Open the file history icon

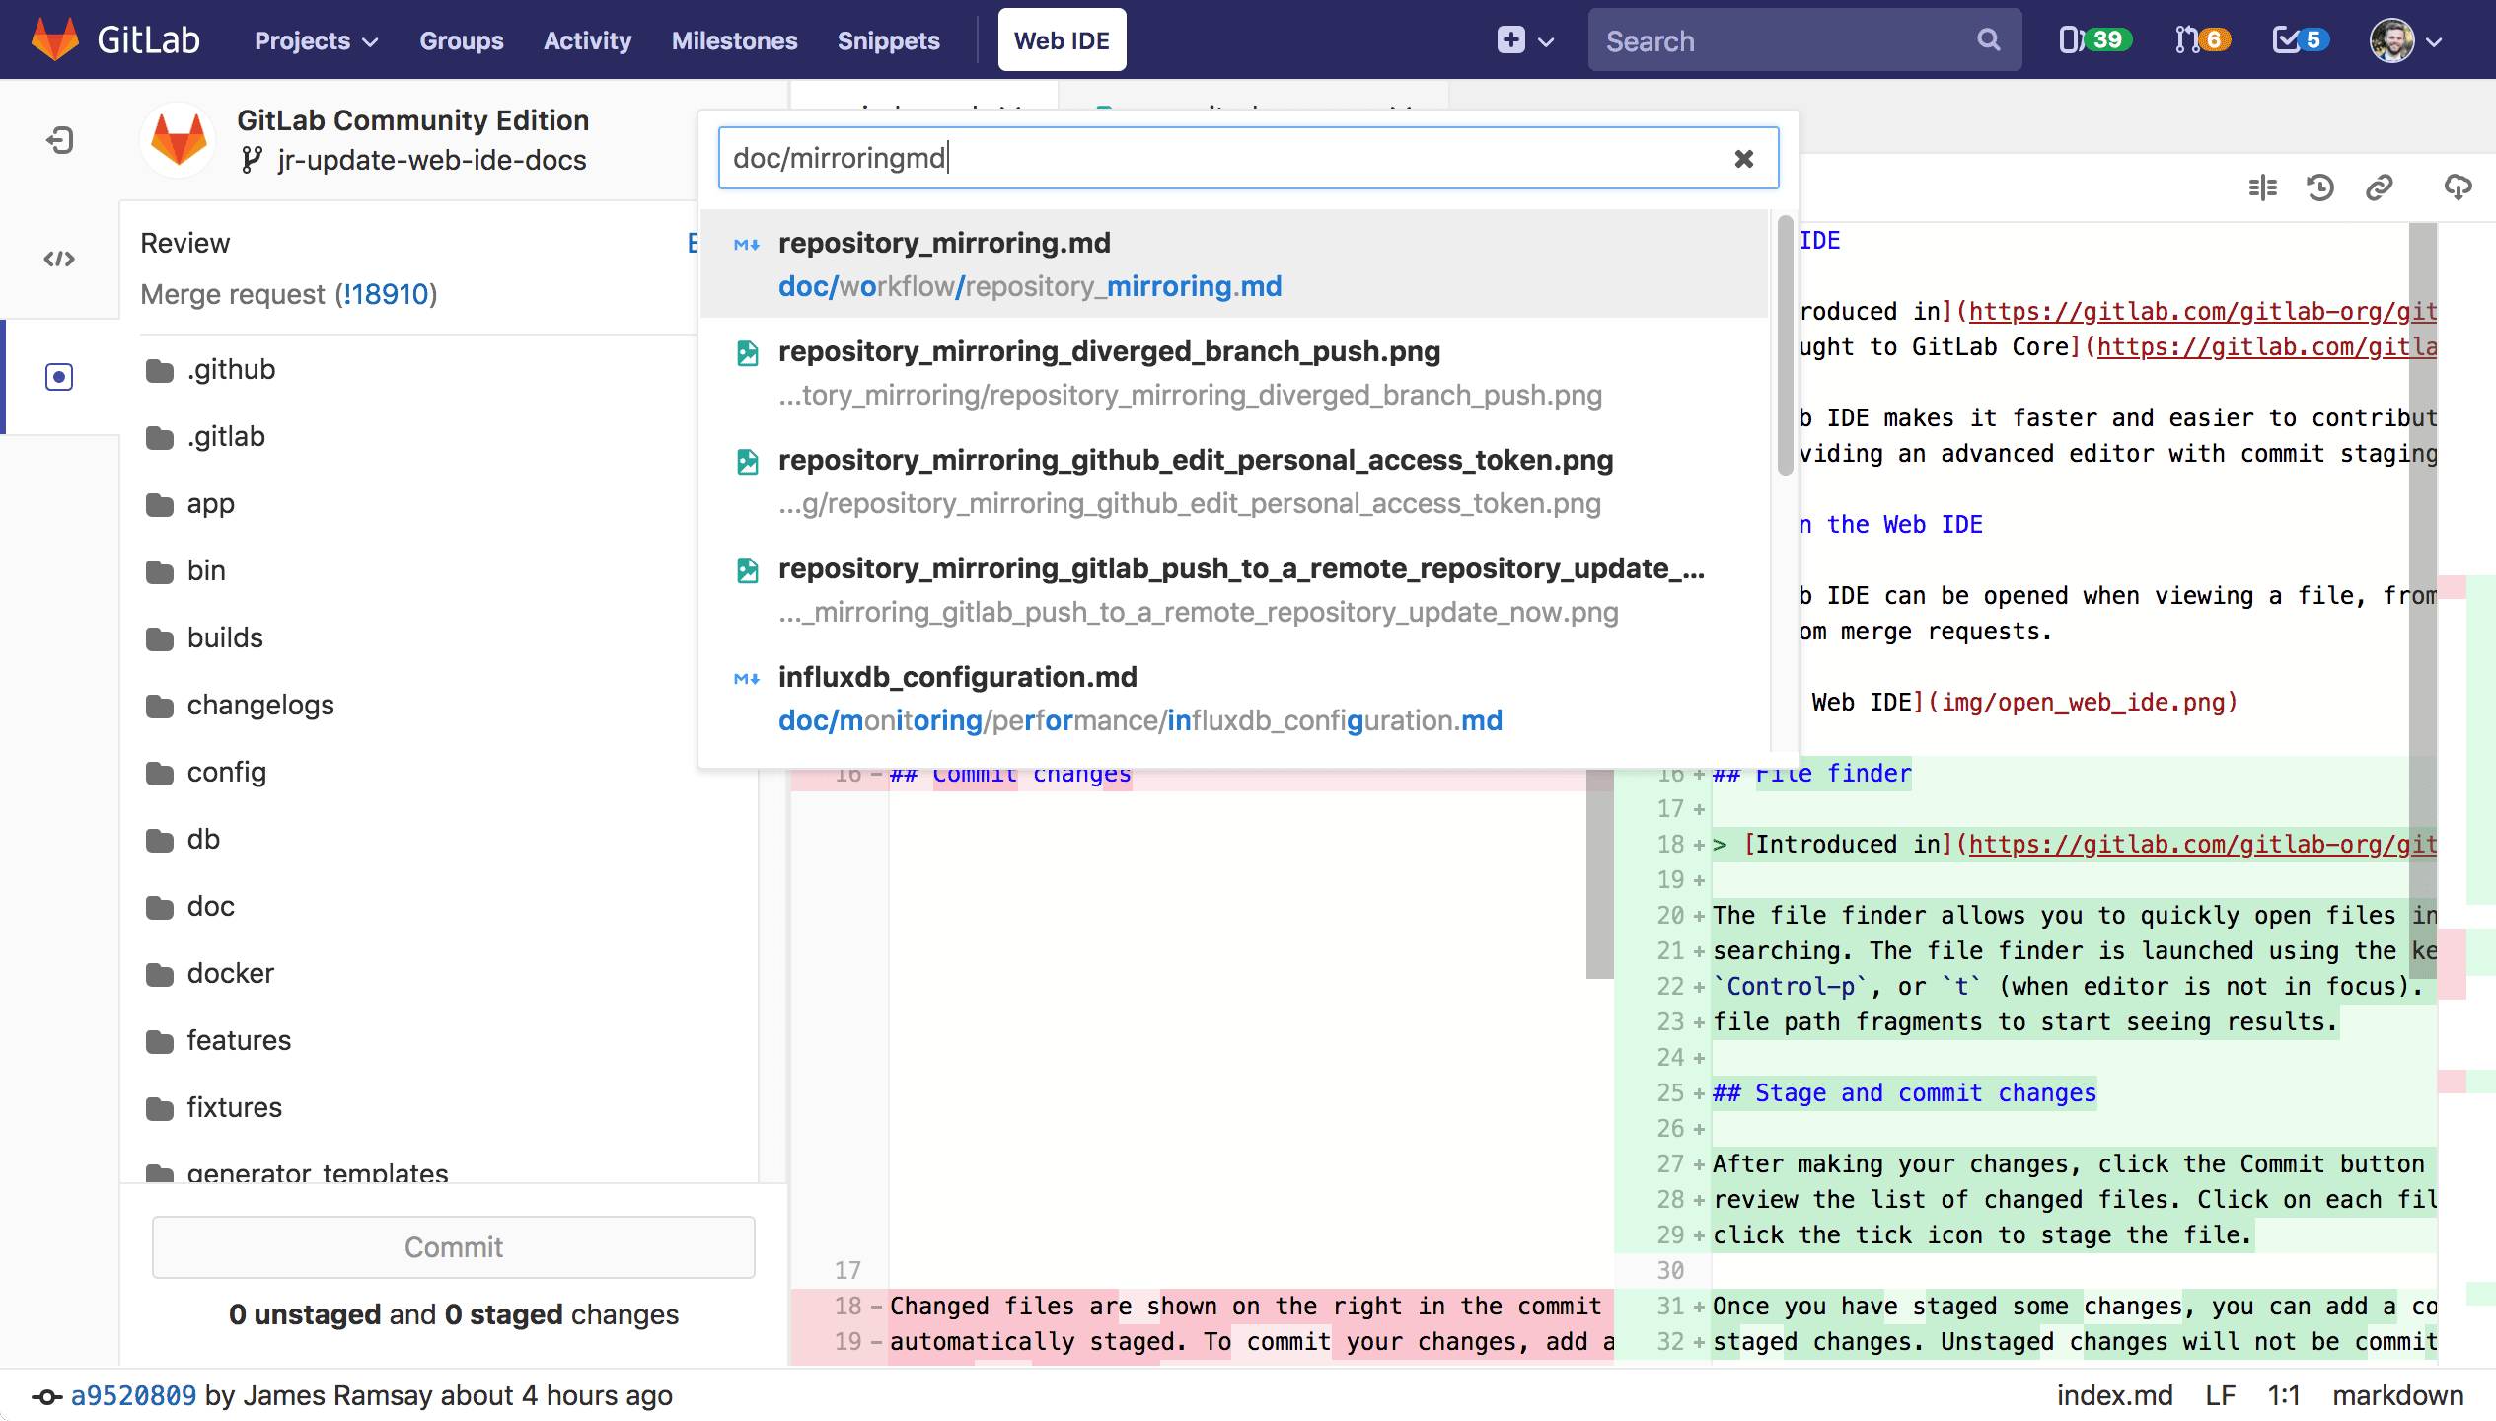point(2320,187)
